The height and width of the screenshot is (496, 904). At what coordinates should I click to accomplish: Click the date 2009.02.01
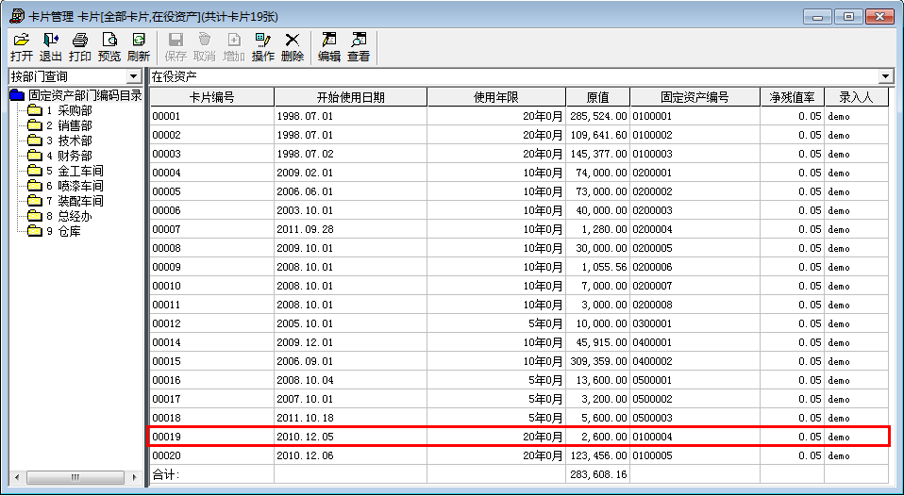click(x=305, y=173)
